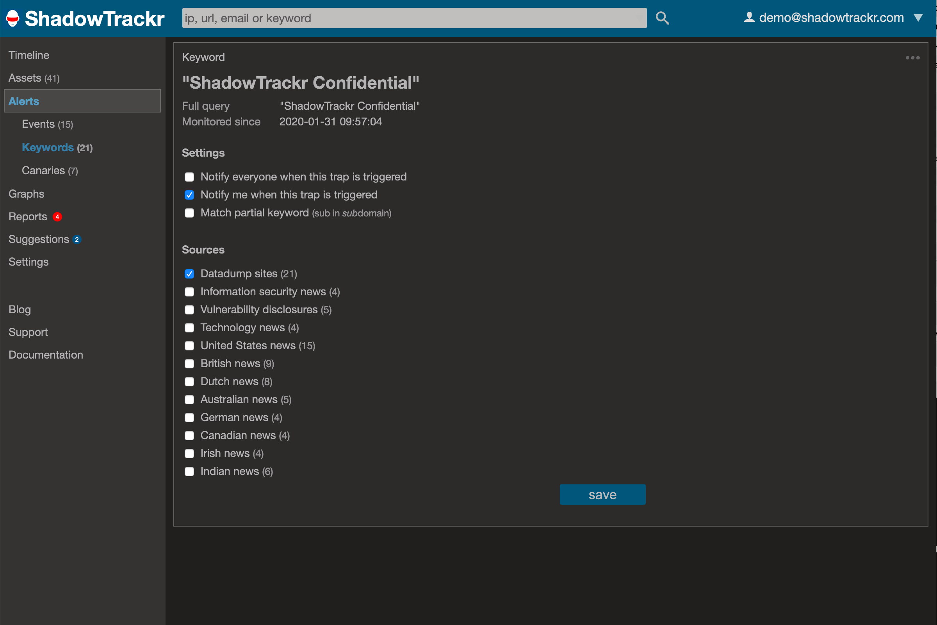Click the keyword search input field
Screen dimensions: 937x625
(x=414, y=18)
